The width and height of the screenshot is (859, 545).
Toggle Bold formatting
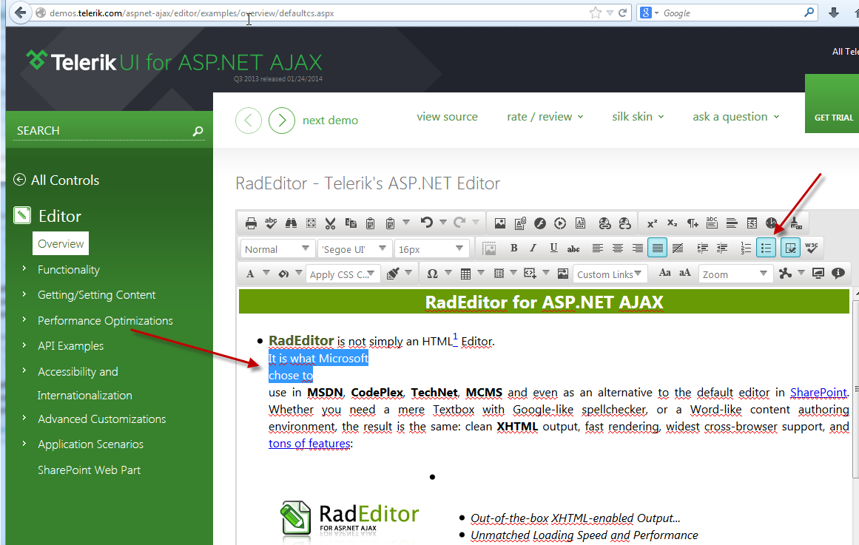(x=514, y=248)
